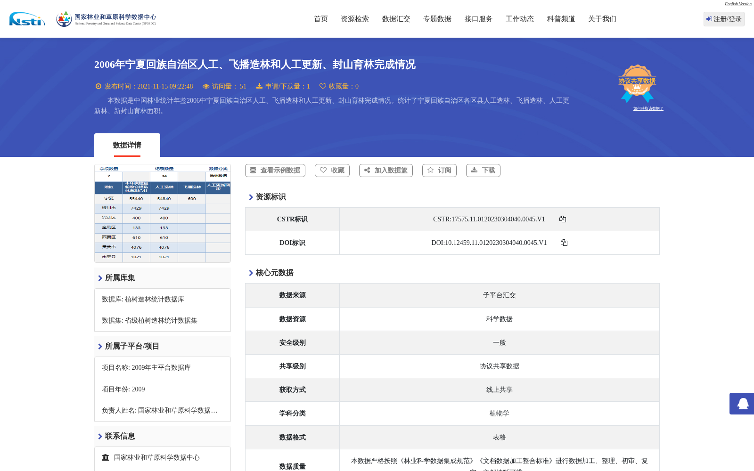The height and width of the screenshot is (471, 754).
Task: Open 接口服务 menu
Action: point(479,19)
